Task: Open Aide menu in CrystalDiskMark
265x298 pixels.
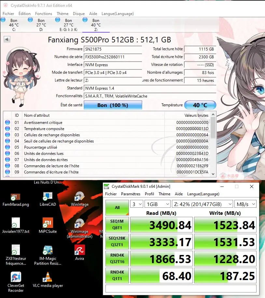Action: [179, 194]
